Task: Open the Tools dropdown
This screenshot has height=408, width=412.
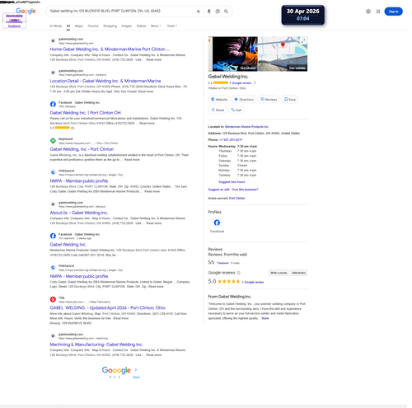Action: pyautogui.click(x=172, y=26)
